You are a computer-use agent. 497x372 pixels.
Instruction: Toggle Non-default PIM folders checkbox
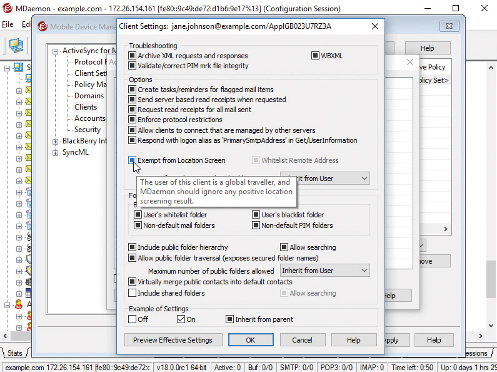coord(256,225)
